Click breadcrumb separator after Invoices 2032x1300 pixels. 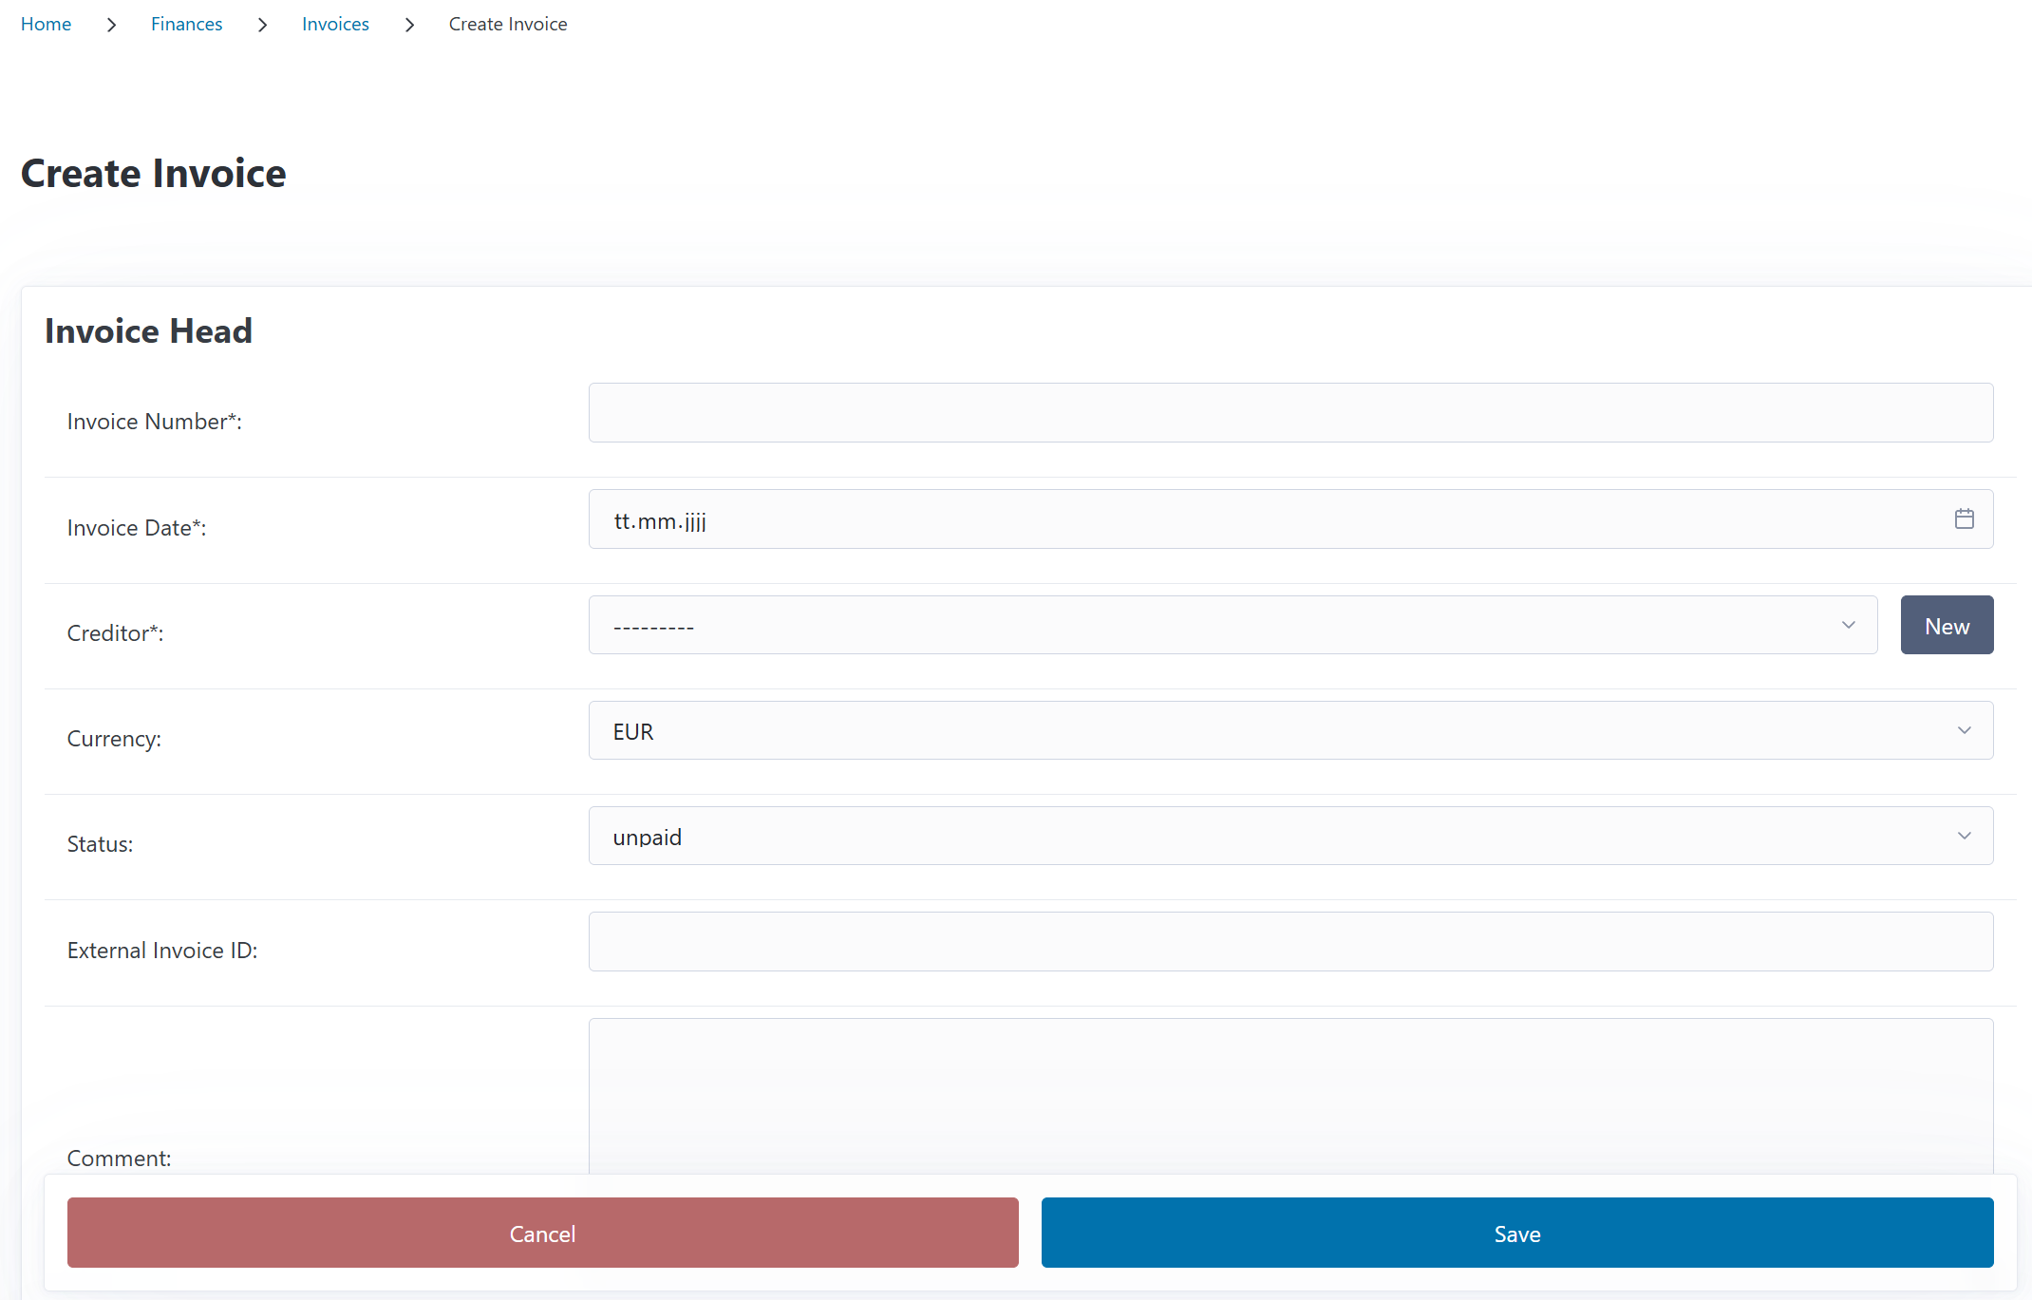(409, 25)
